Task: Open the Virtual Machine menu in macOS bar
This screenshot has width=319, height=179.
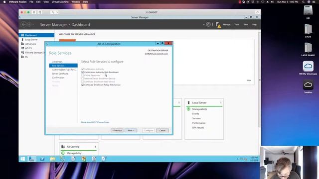Action: point(60,2)
